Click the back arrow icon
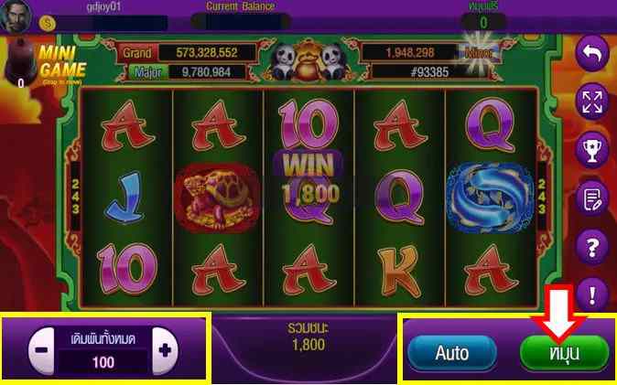The height and width of the screenshot is (385, 617). click(591, 54)
